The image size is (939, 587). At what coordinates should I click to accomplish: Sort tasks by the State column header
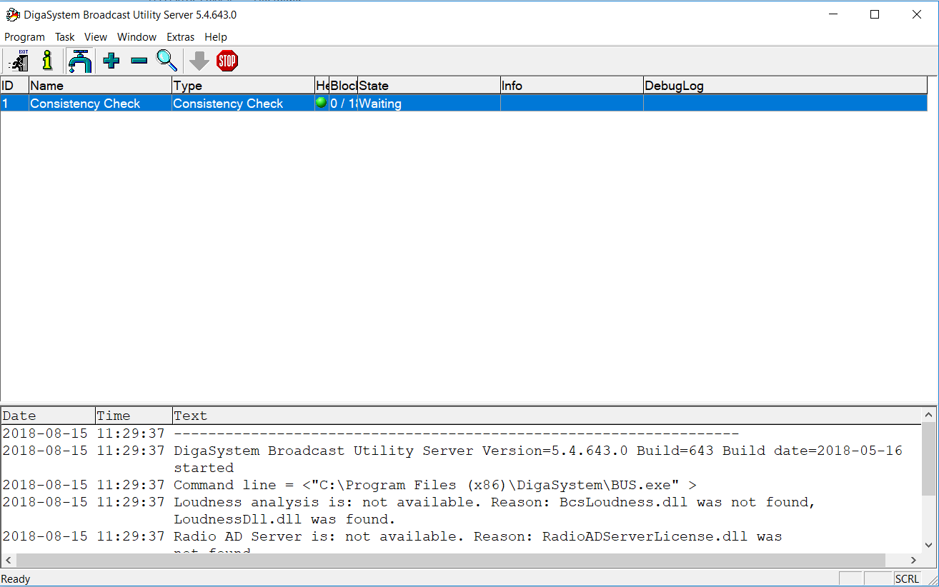428,86
